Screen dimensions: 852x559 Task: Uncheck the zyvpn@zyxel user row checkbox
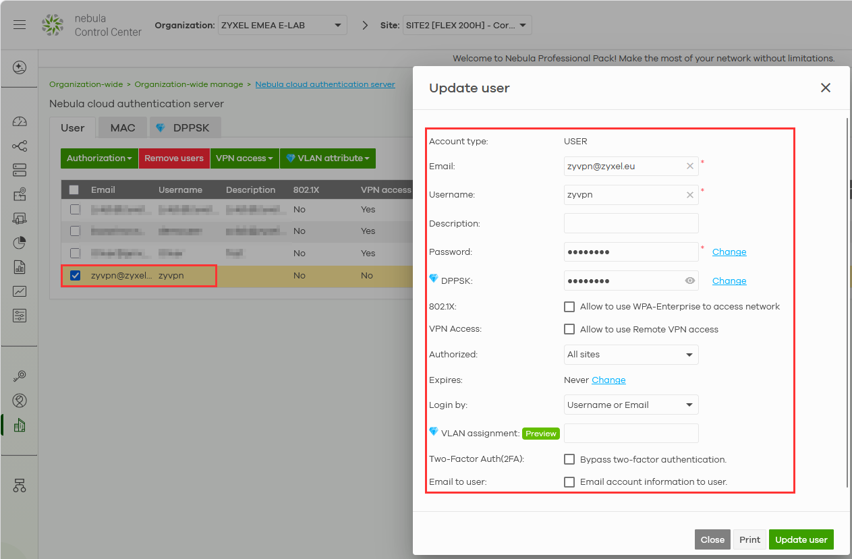75,275
